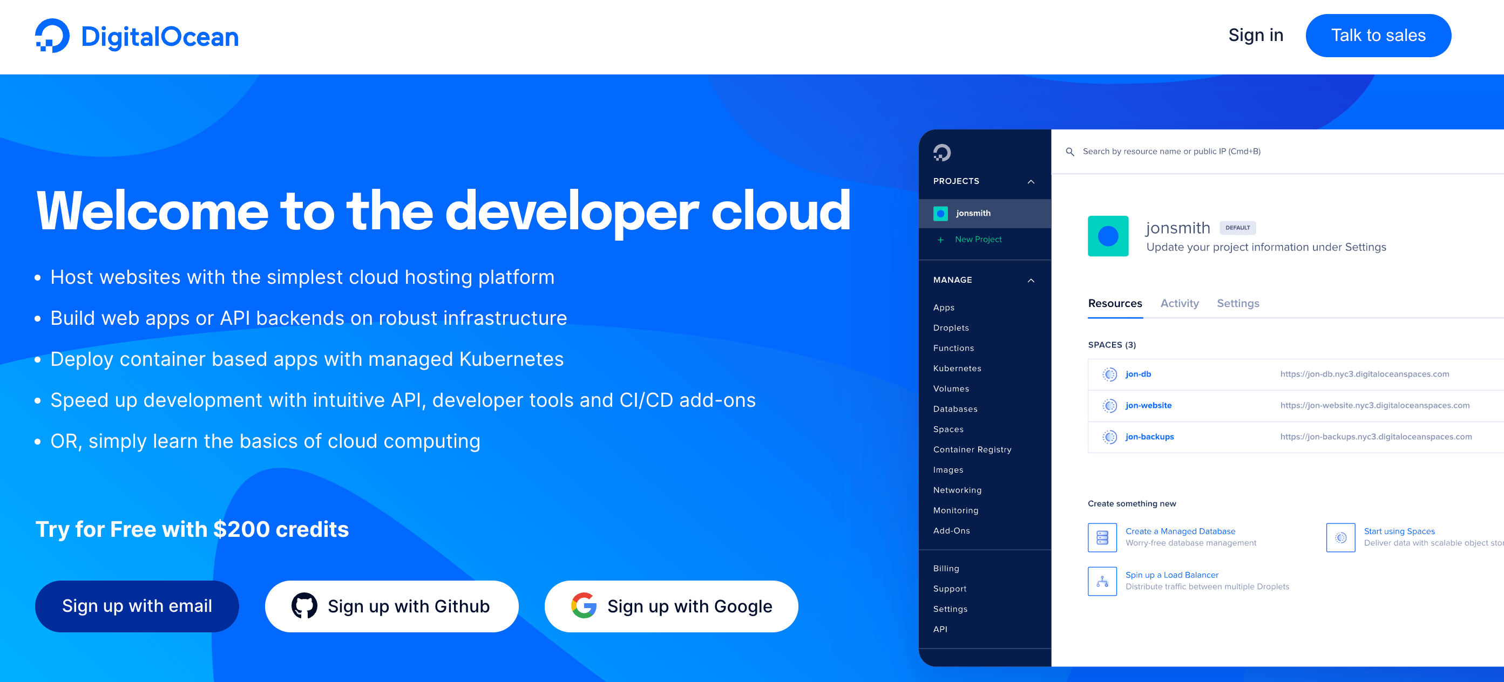
Task: Click Spin up a Load Balancer link
Action: (1171, 575)
